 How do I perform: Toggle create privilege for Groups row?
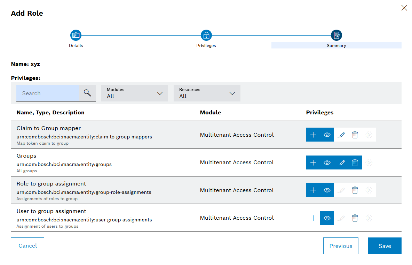313,162
